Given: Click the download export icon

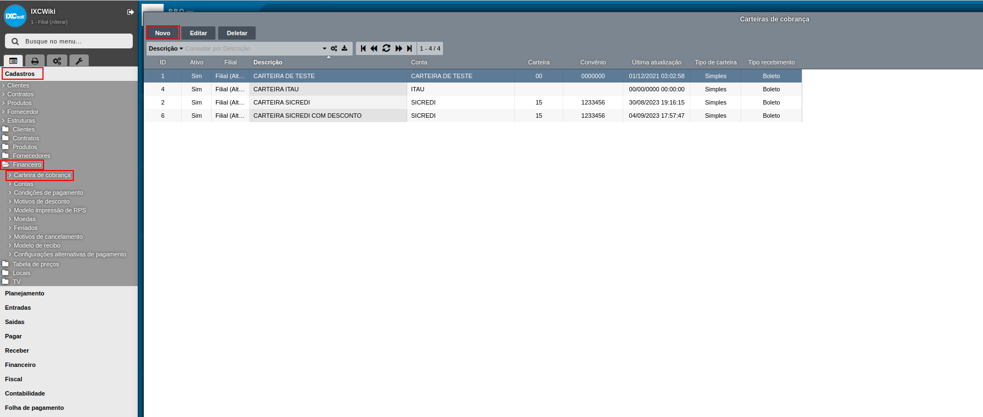Looking at the screenshot, I should pos(344,48).
